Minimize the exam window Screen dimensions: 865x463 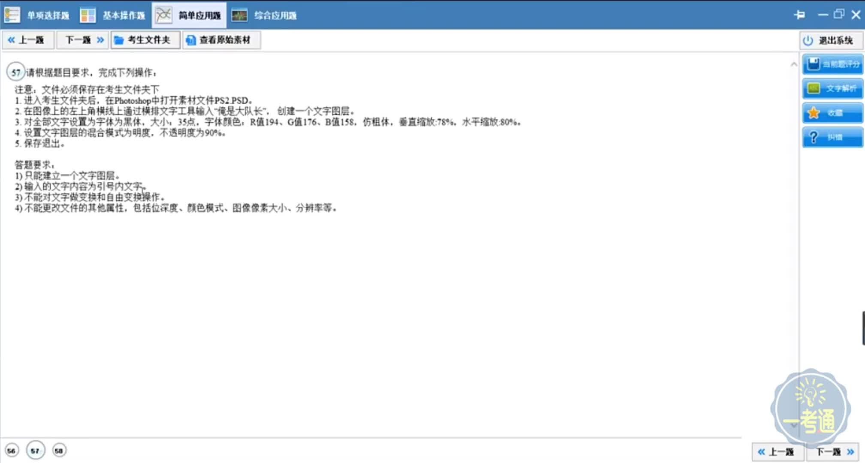[823, 15]
